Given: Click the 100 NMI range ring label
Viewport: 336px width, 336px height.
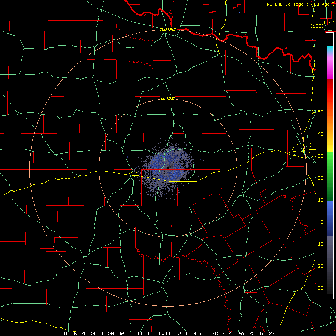Looking at the screenshot, I should tap(168, 29).
